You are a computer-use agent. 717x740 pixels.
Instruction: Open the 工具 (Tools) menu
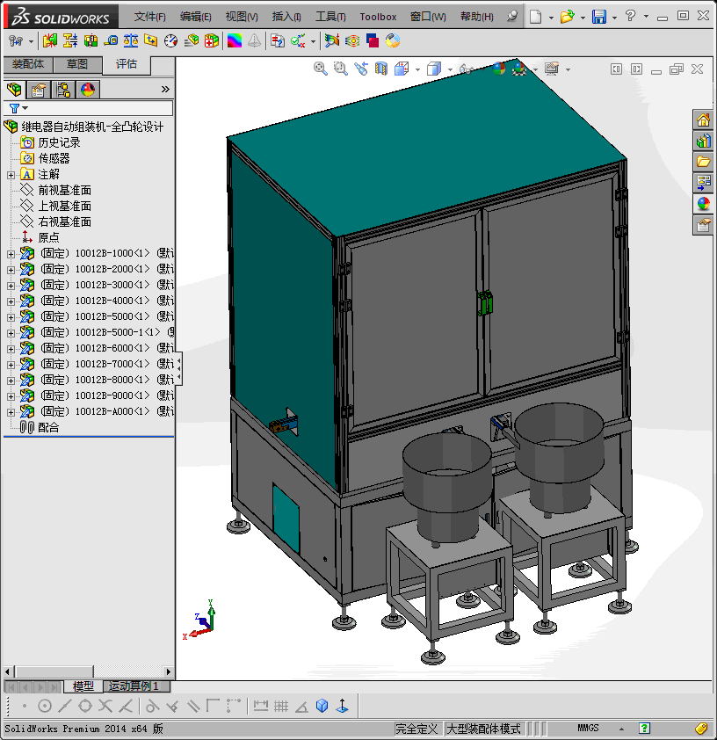(330, 17)
